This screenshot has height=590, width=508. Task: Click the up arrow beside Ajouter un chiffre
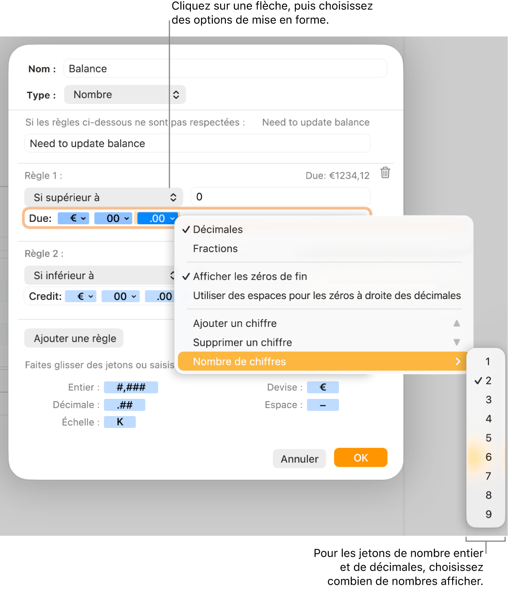click(x=457, y=323)
